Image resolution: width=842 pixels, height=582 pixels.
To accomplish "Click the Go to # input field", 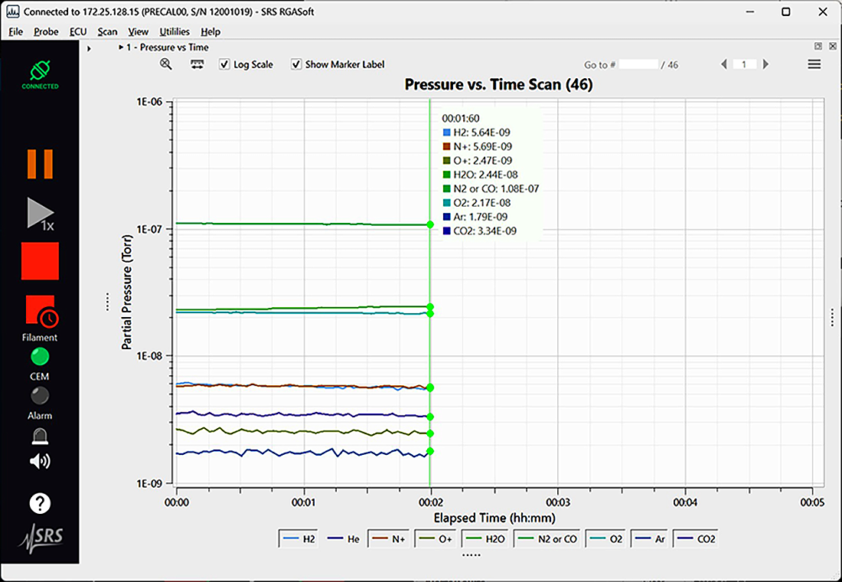I will (638, 64).
